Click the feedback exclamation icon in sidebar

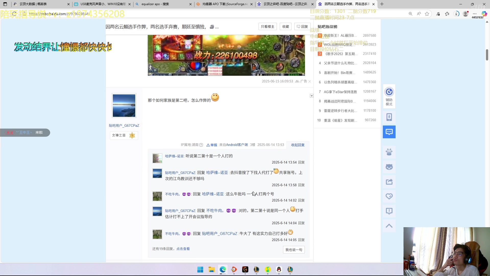[389, 211]
